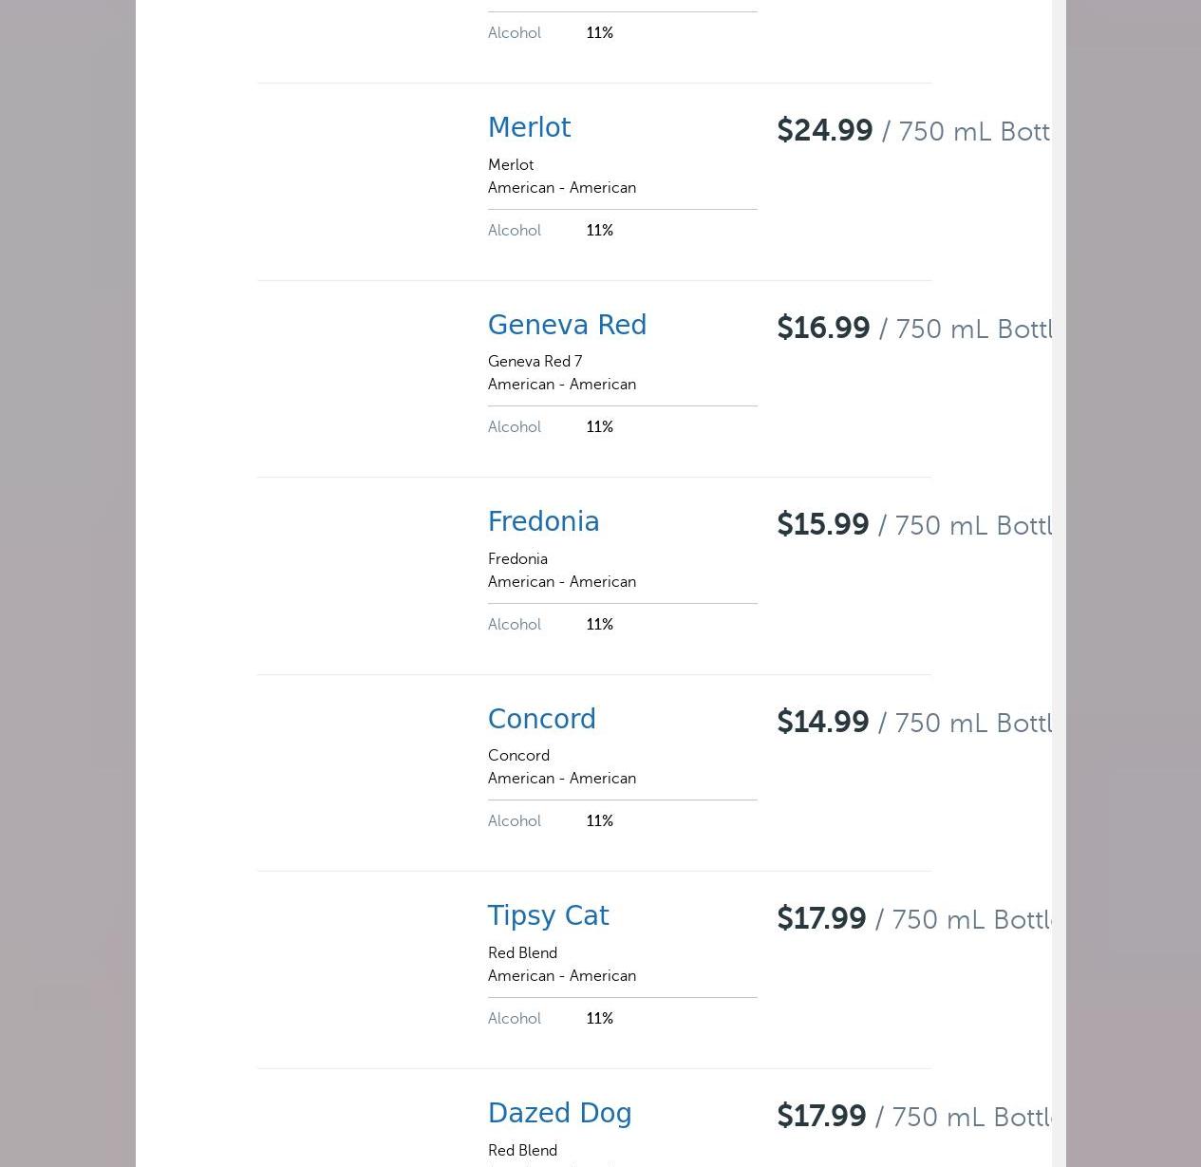Open the Merlot wine title link

pyautogui.click(x=529, y=128)
